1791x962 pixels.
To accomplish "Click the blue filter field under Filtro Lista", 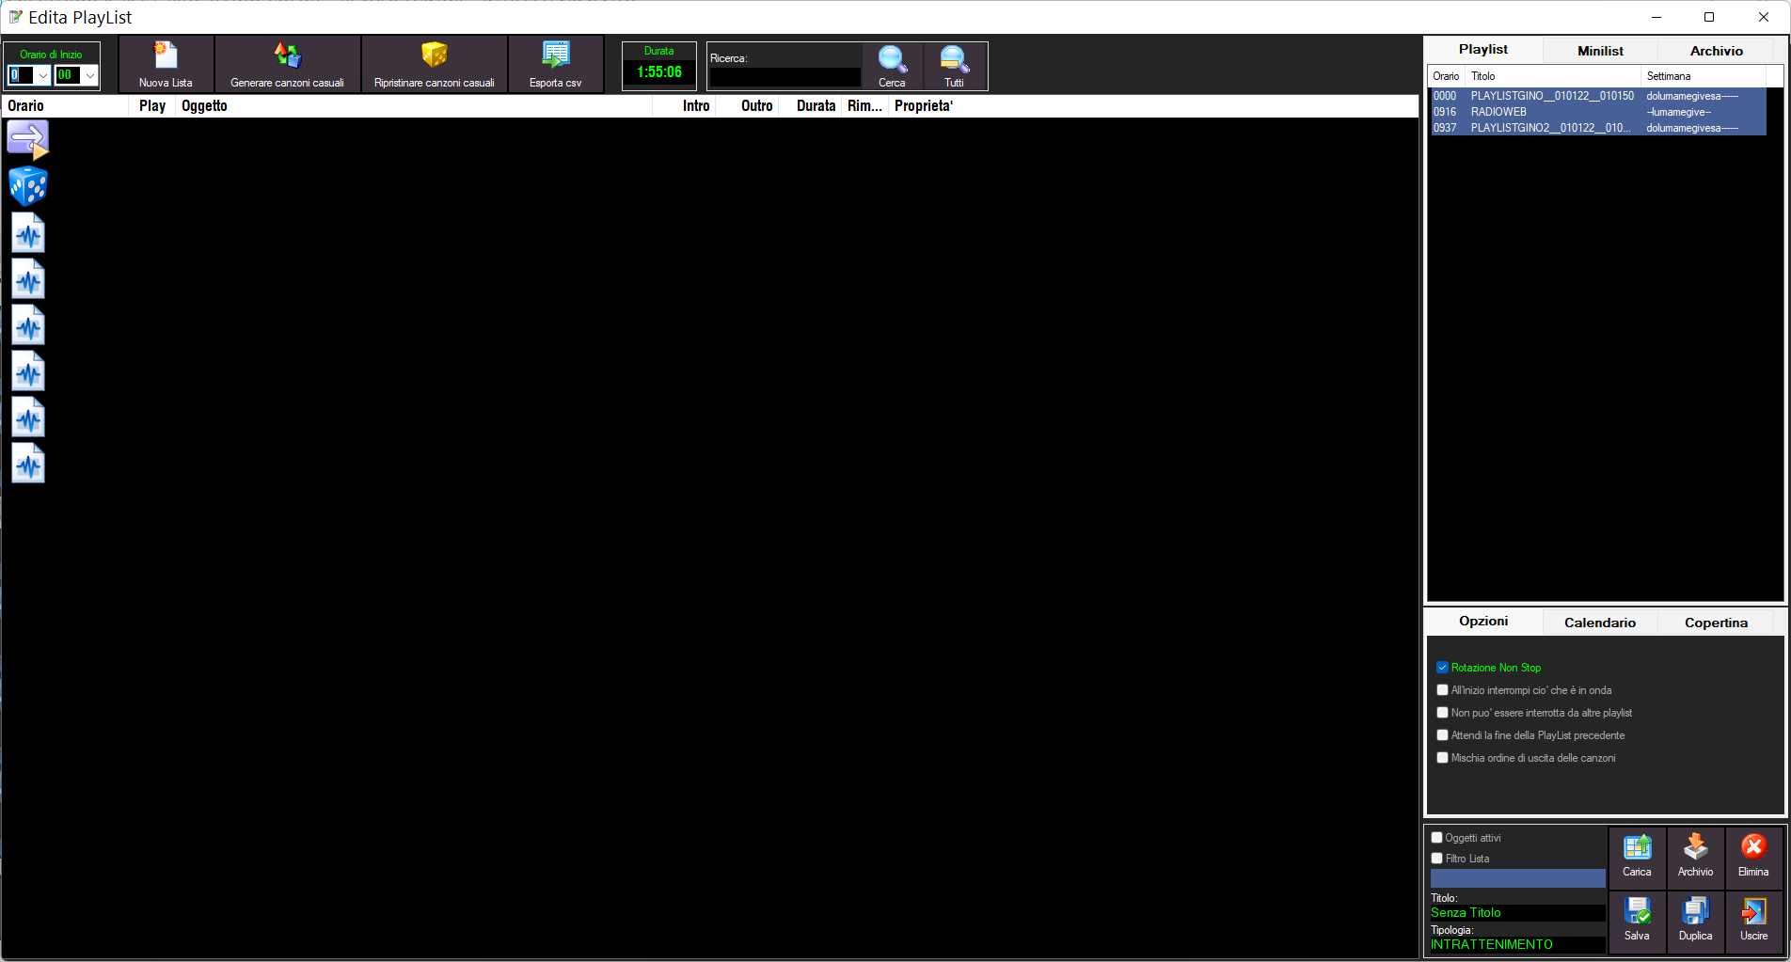I will coord(1517,878).
